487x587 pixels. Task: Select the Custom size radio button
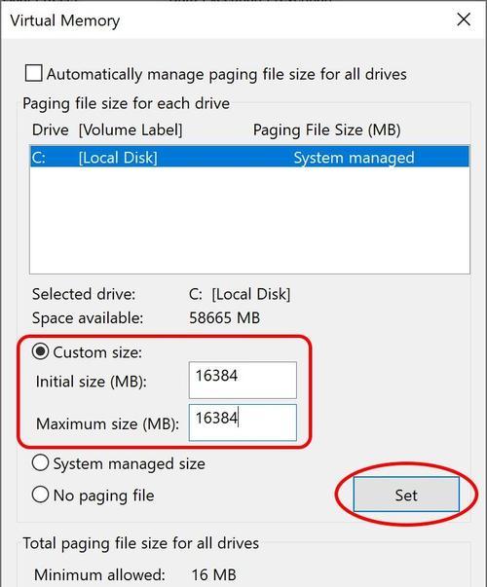click(40, 351)
